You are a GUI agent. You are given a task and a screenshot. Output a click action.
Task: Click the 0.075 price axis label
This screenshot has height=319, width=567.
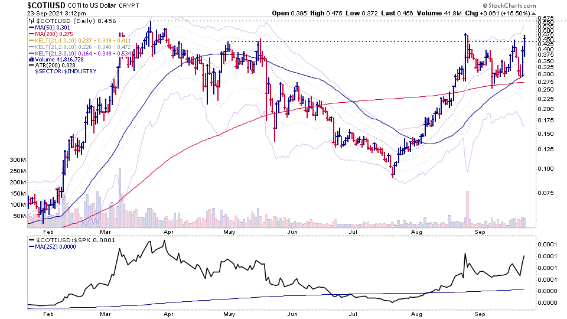(546, 193)
